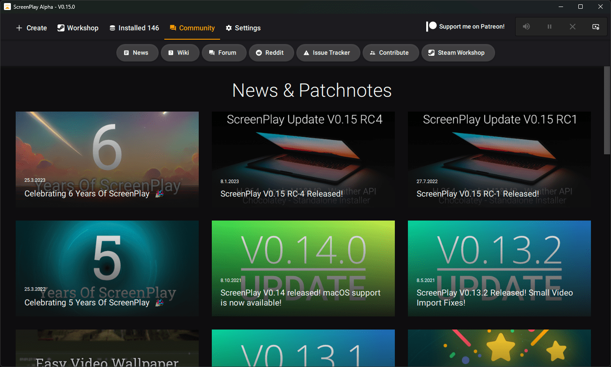Open the Workshop tab

[x=78, y=27]
